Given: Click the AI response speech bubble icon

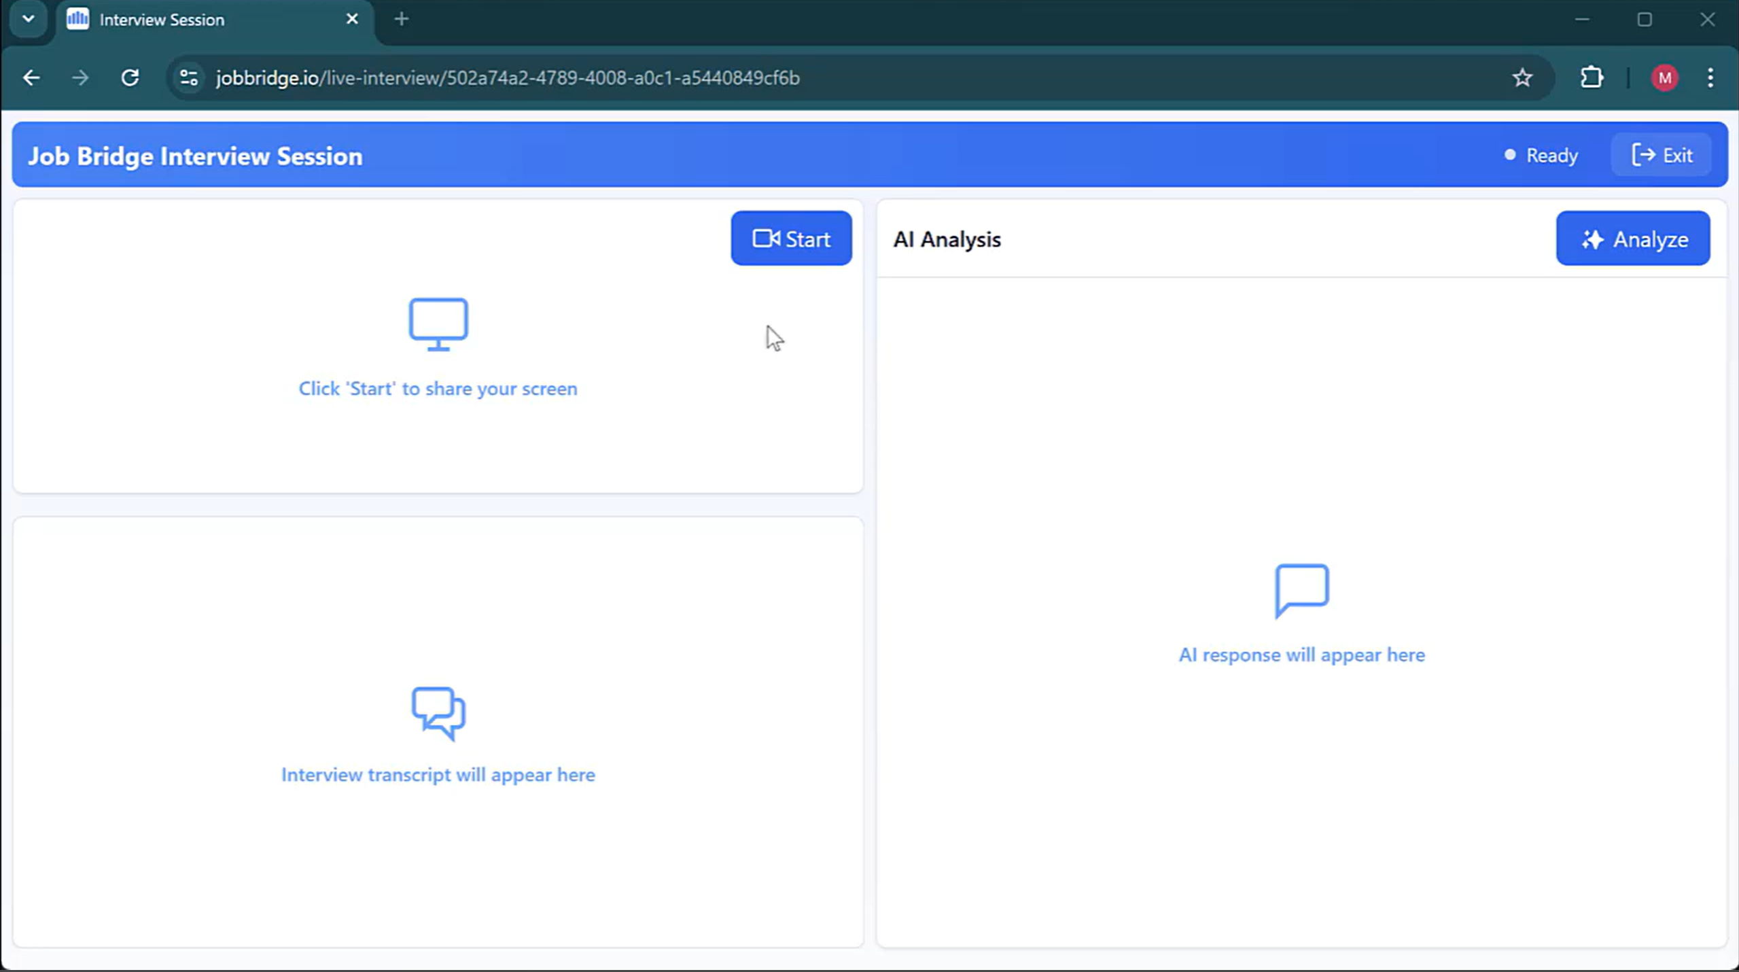Looking at the screenshot, I should 1301,590.
